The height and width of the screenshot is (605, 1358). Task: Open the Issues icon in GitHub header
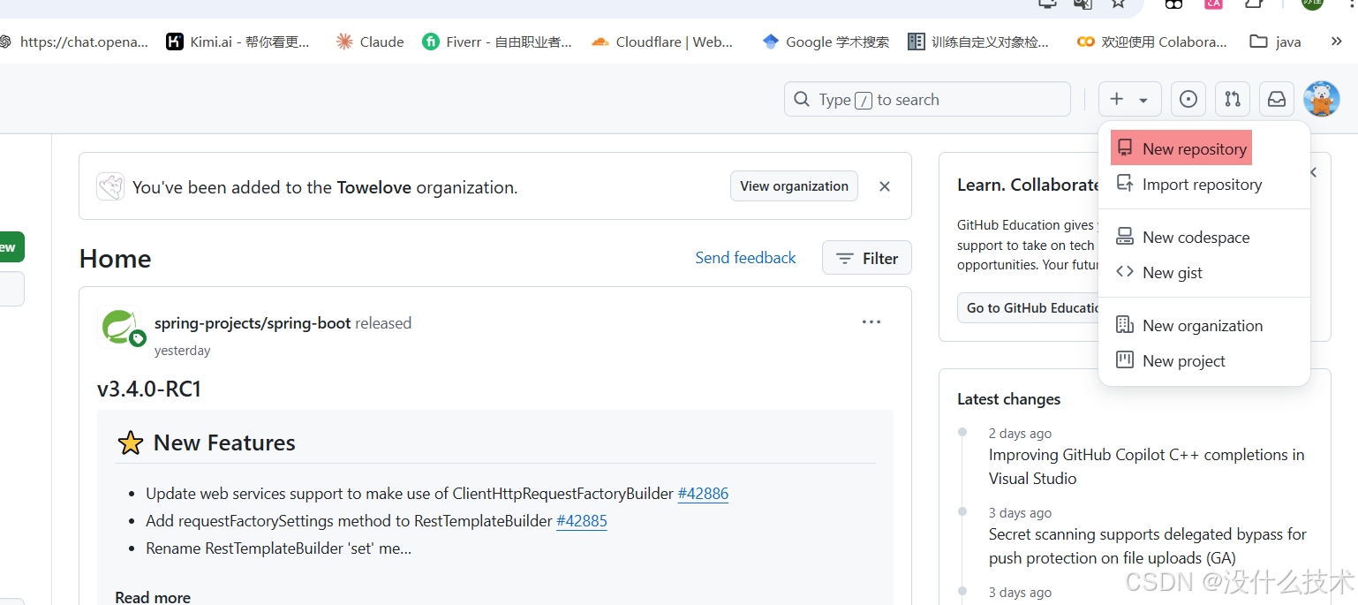click(1188, 100)
